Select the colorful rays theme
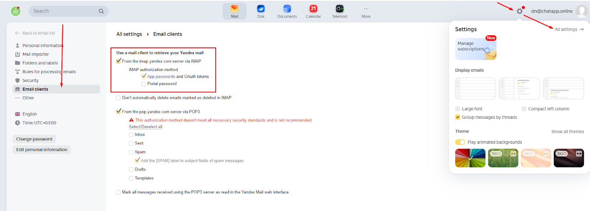590x211 pixels. tap(470, 158)
